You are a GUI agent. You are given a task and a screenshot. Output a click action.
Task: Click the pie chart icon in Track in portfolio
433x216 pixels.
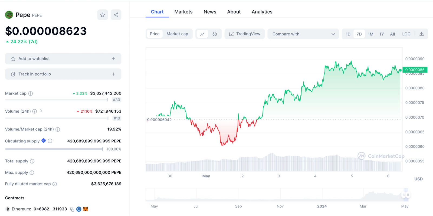click(x=13, y=74)
